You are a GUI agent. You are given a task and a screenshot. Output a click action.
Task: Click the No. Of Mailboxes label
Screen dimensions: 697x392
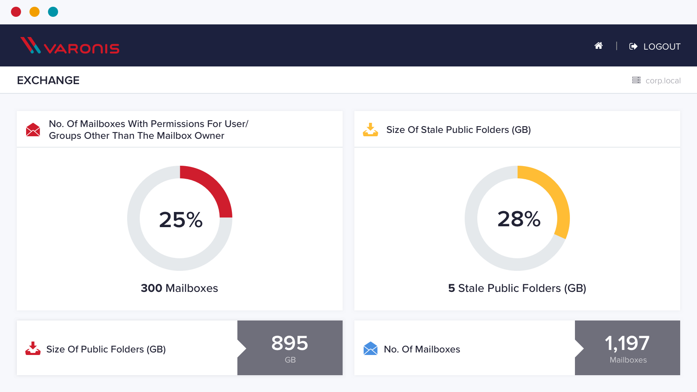pyautogui.click(x=422, y=349)
